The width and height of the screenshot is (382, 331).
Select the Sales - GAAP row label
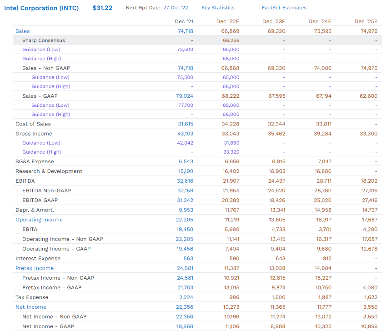point(40,96)
